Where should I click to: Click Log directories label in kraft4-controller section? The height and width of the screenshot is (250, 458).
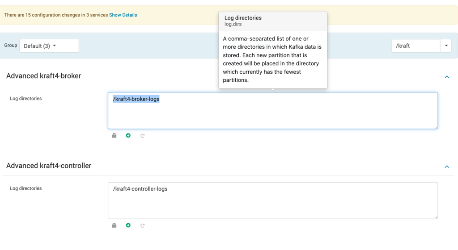click(x=25, y=188)
